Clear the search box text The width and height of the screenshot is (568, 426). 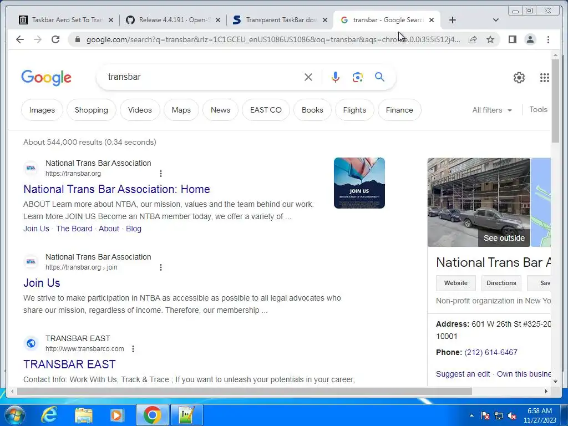(x=308, y=77)
